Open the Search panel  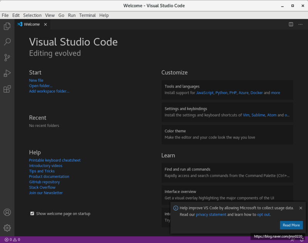7,42
